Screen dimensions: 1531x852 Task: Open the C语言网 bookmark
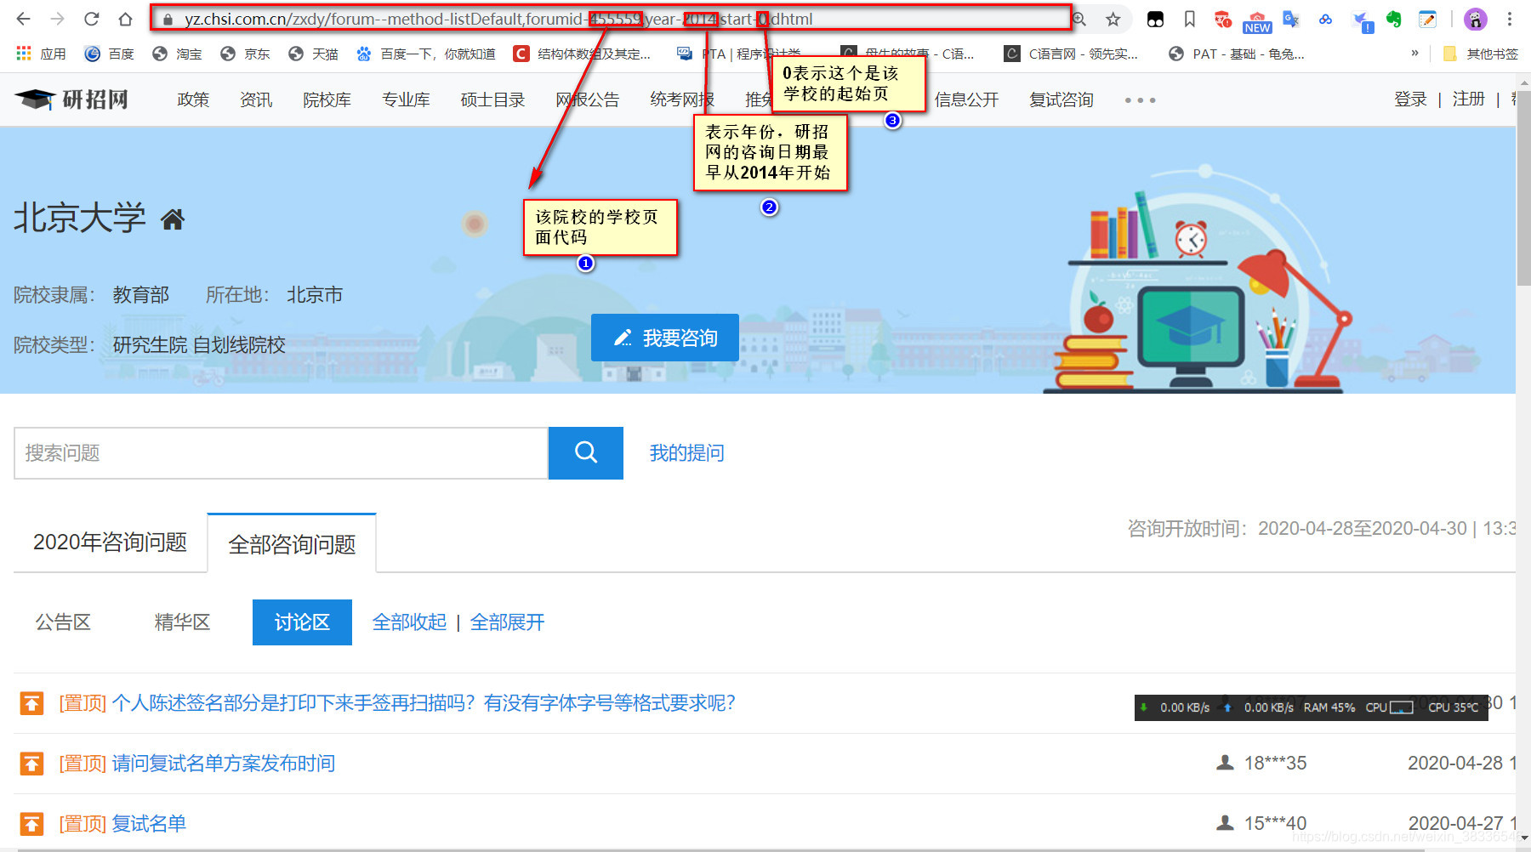[1071, 54]
